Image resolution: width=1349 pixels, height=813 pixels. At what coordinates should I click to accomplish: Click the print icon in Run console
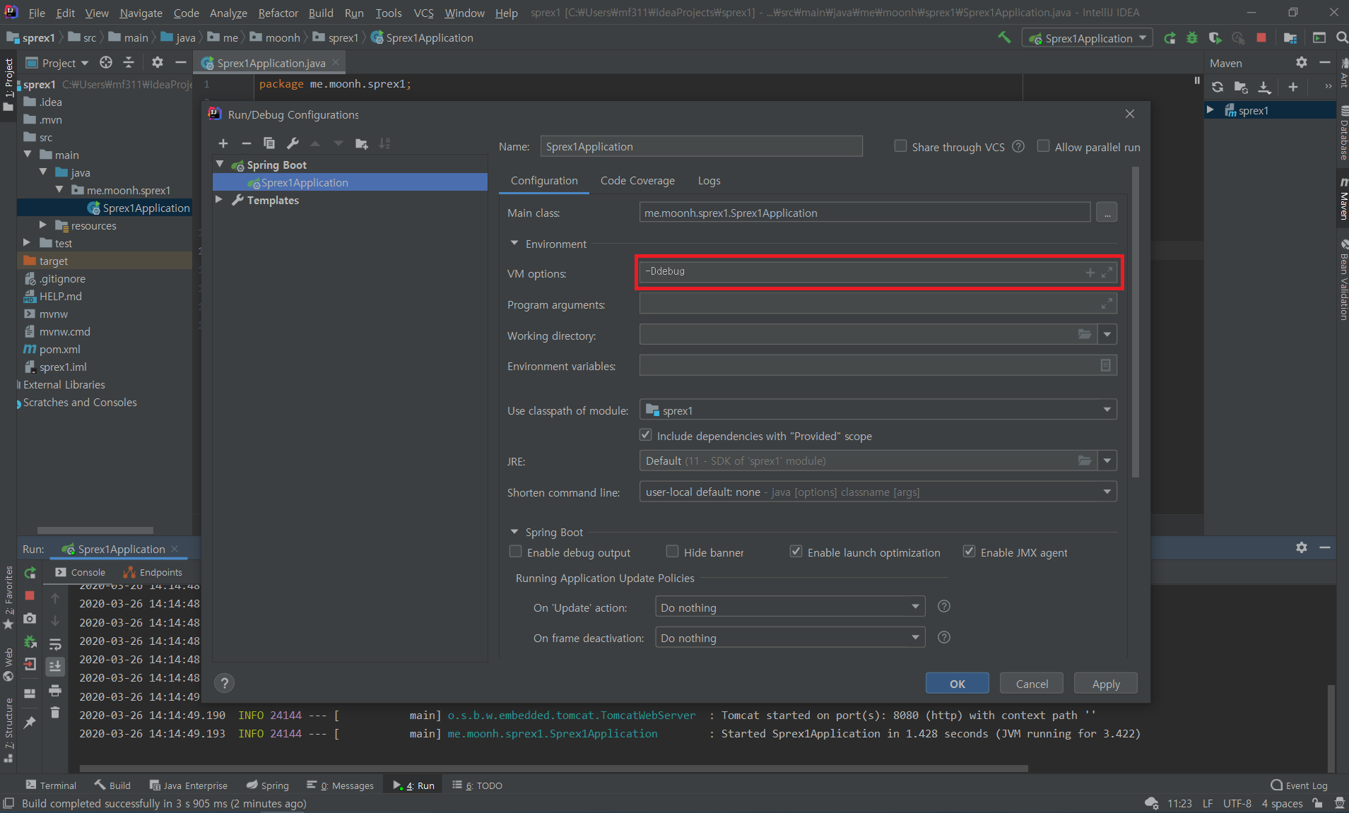click(x=55, y=690)
